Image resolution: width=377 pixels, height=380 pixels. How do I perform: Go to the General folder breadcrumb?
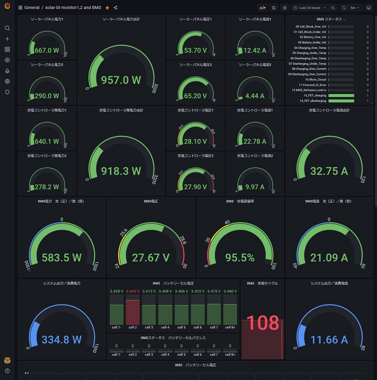(x=32, y=8)
